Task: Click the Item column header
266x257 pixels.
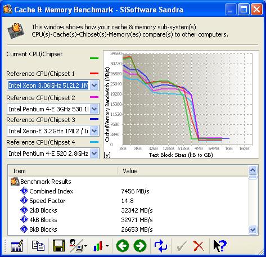Action: click(63, 171)
